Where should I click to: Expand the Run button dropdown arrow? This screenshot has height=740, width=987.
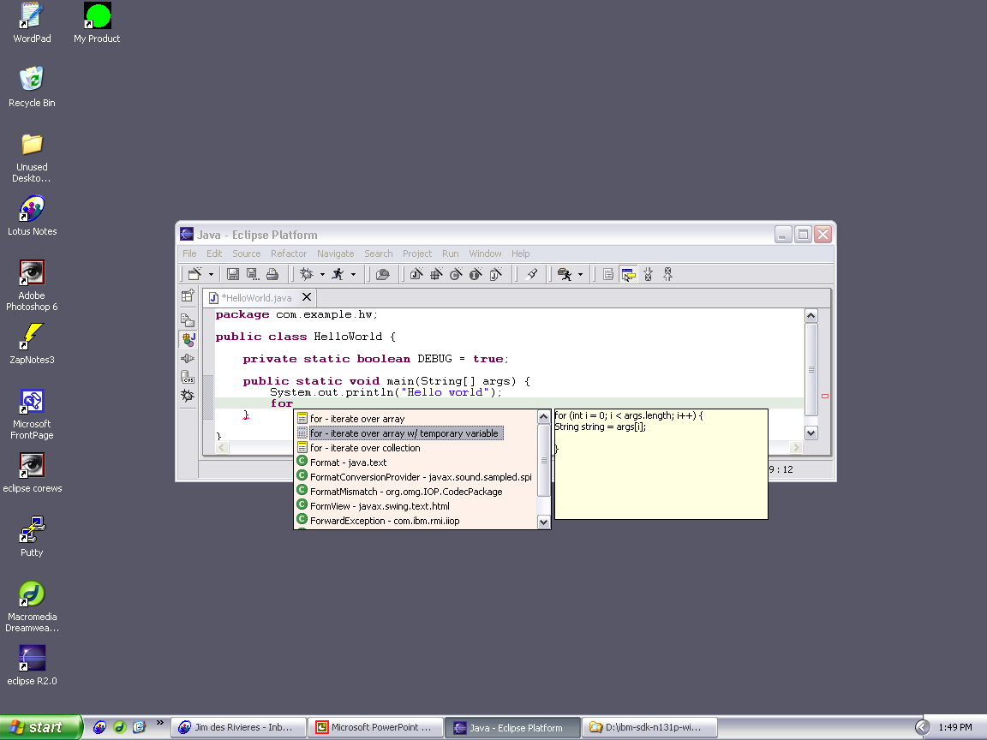click(x=353, y=275)
